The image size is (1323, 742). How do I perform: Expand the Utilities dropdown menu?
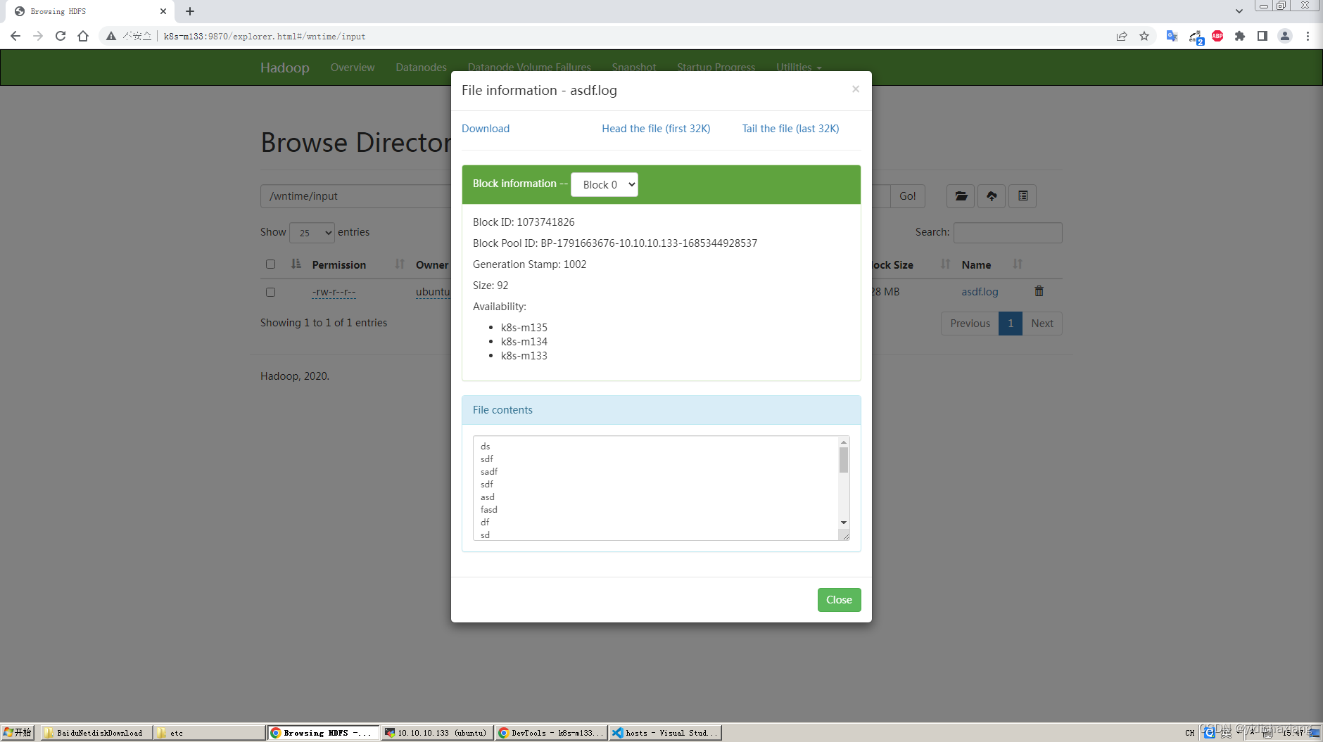[x=799, y=67]
